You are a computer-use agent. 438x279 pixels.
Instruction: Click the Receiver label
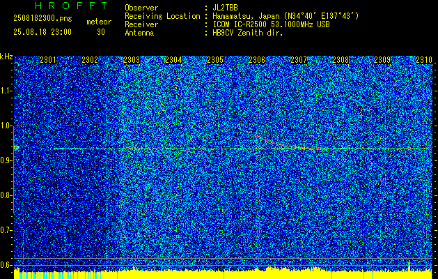click(x=141, y=24)
